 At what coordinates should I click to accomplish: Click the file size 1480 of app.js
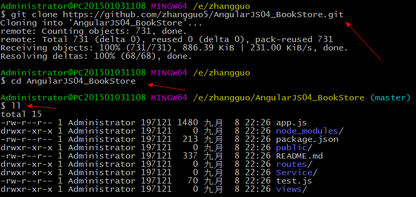point(188,123)
